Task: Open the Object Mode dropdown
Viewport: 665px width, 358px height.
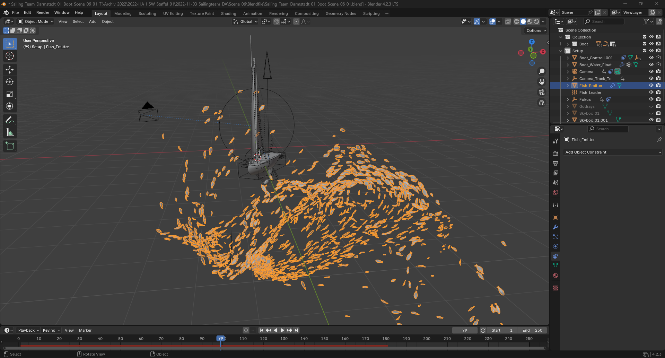Action: (36, 21)
